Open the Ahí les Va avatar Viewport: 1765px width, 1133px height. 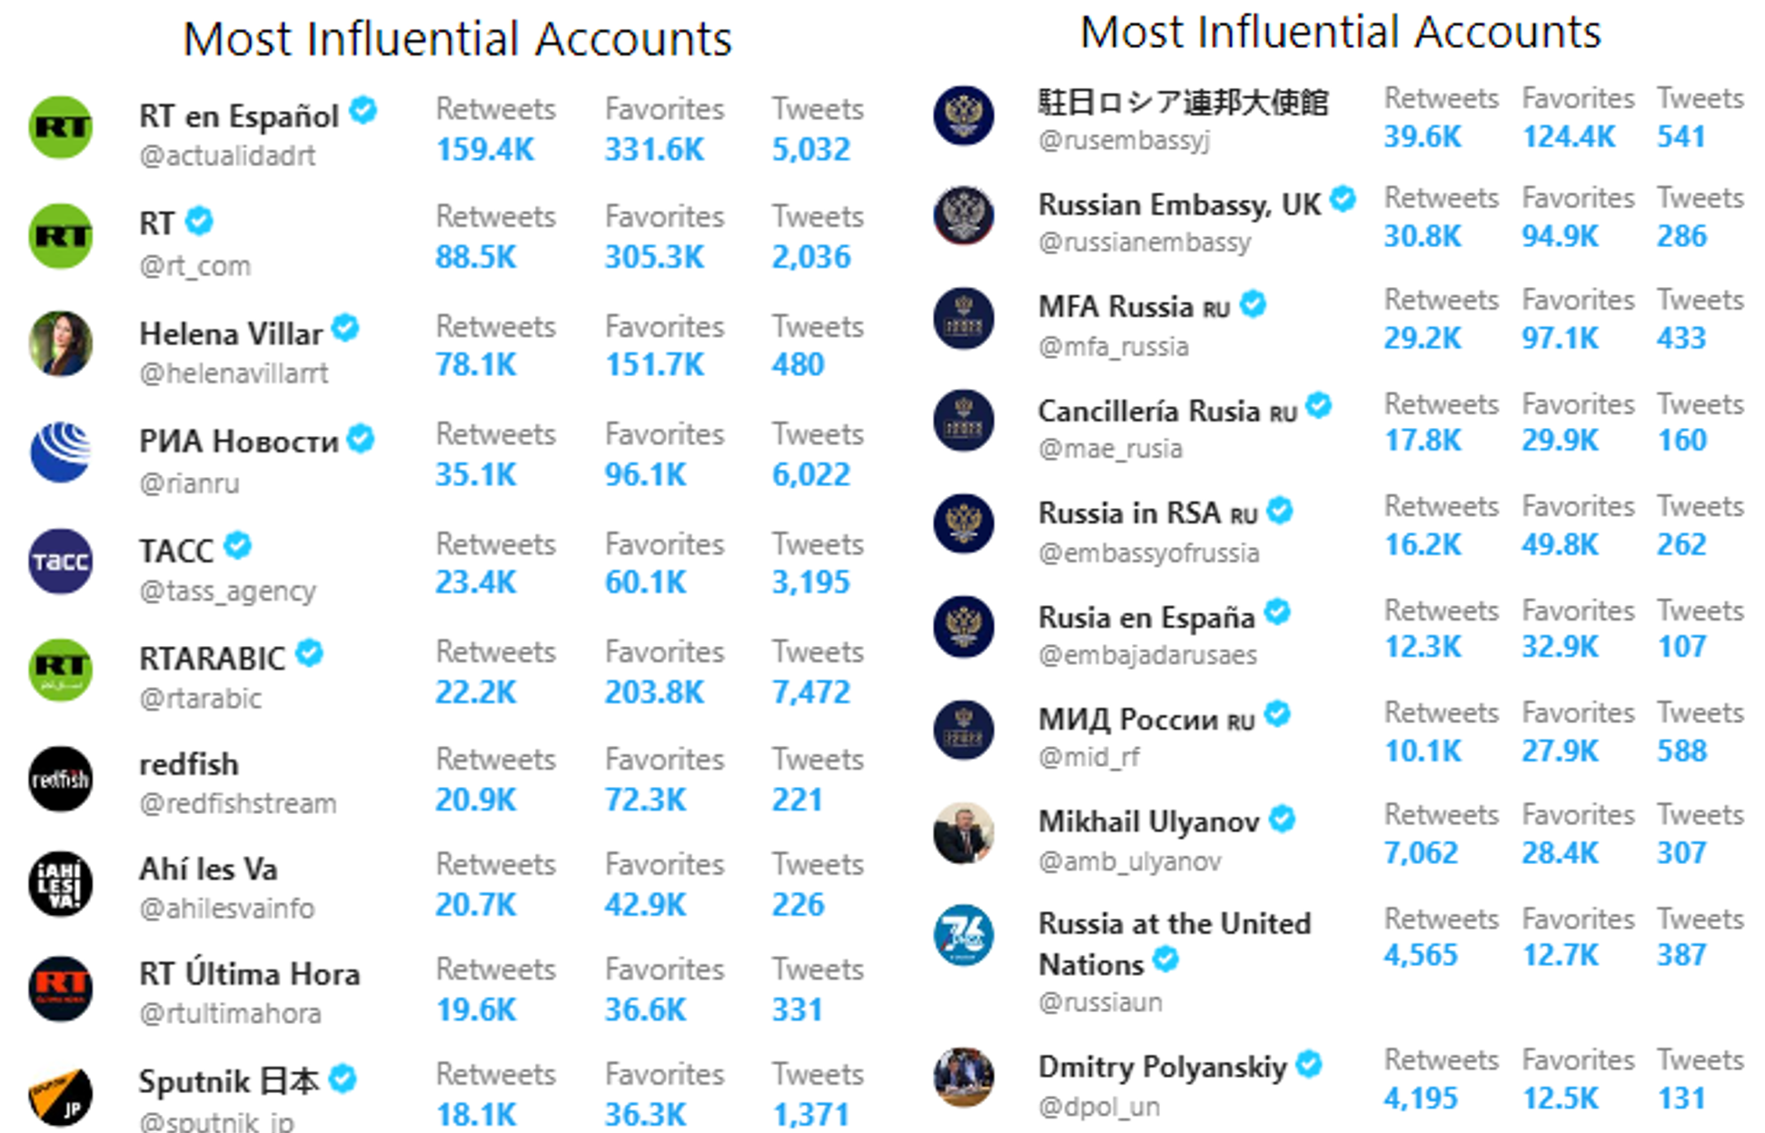coord(60,883)
